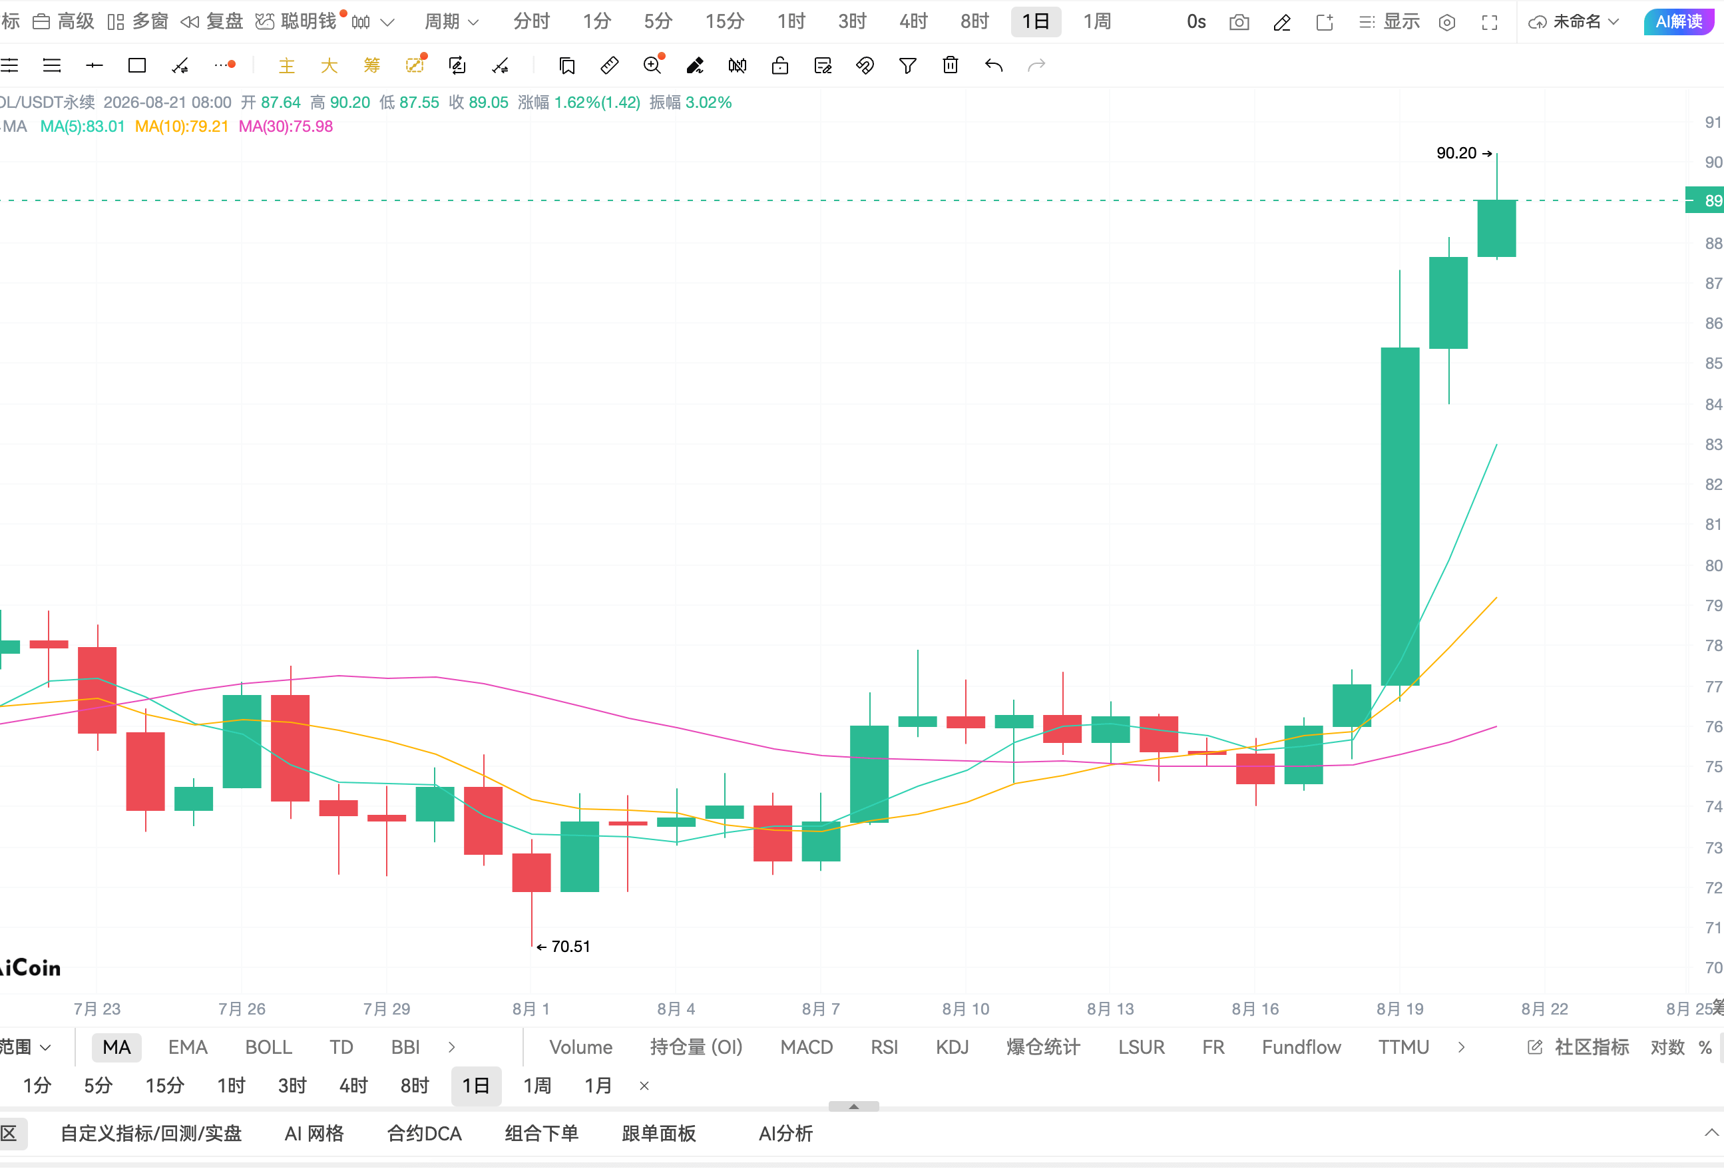
Task: Toggle the Volume sub-indicator
Action: coord(581,1047)
